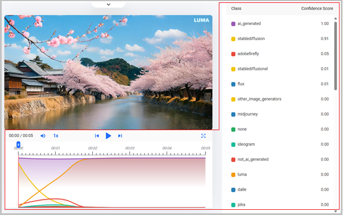Collapse the top panel chevron
Viewport: 343px width, 215px height.
pos(109,5)
